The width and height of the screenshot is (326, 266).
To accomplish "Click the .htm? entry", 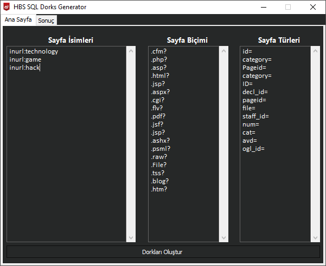I will coord(159,189).
